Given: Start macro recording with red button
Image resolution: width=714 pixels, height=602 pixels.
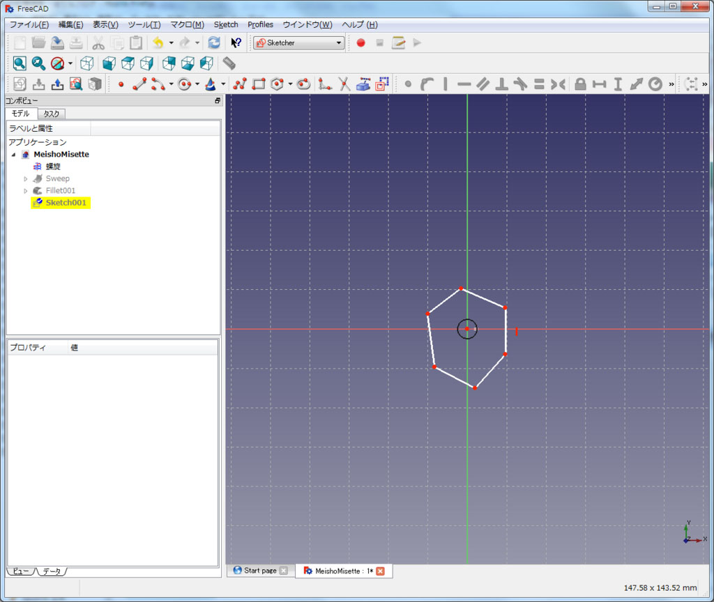Looking at the screenshot, I should tap(360, 43).
